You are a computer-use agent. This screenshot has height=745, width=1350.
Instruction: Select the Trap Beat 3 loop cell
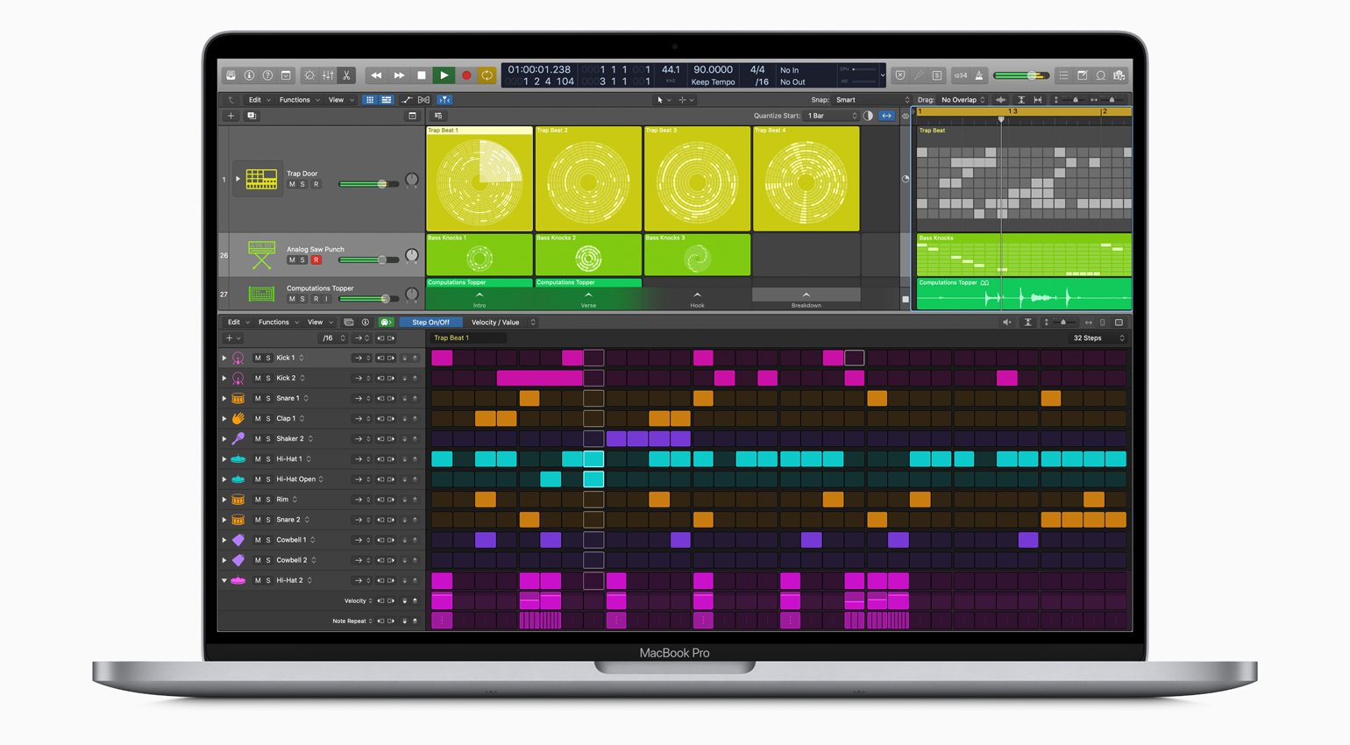pyautogui.click(x=697, y=179)
